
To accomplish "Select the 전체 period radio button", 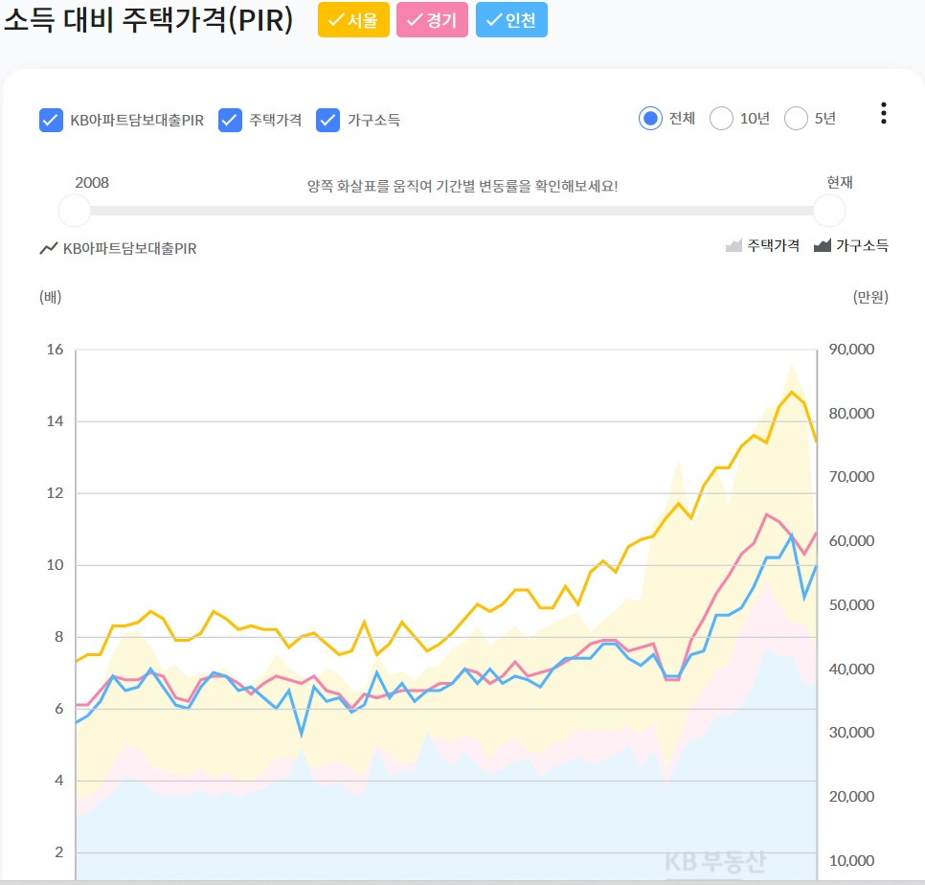I will point(650,118).
